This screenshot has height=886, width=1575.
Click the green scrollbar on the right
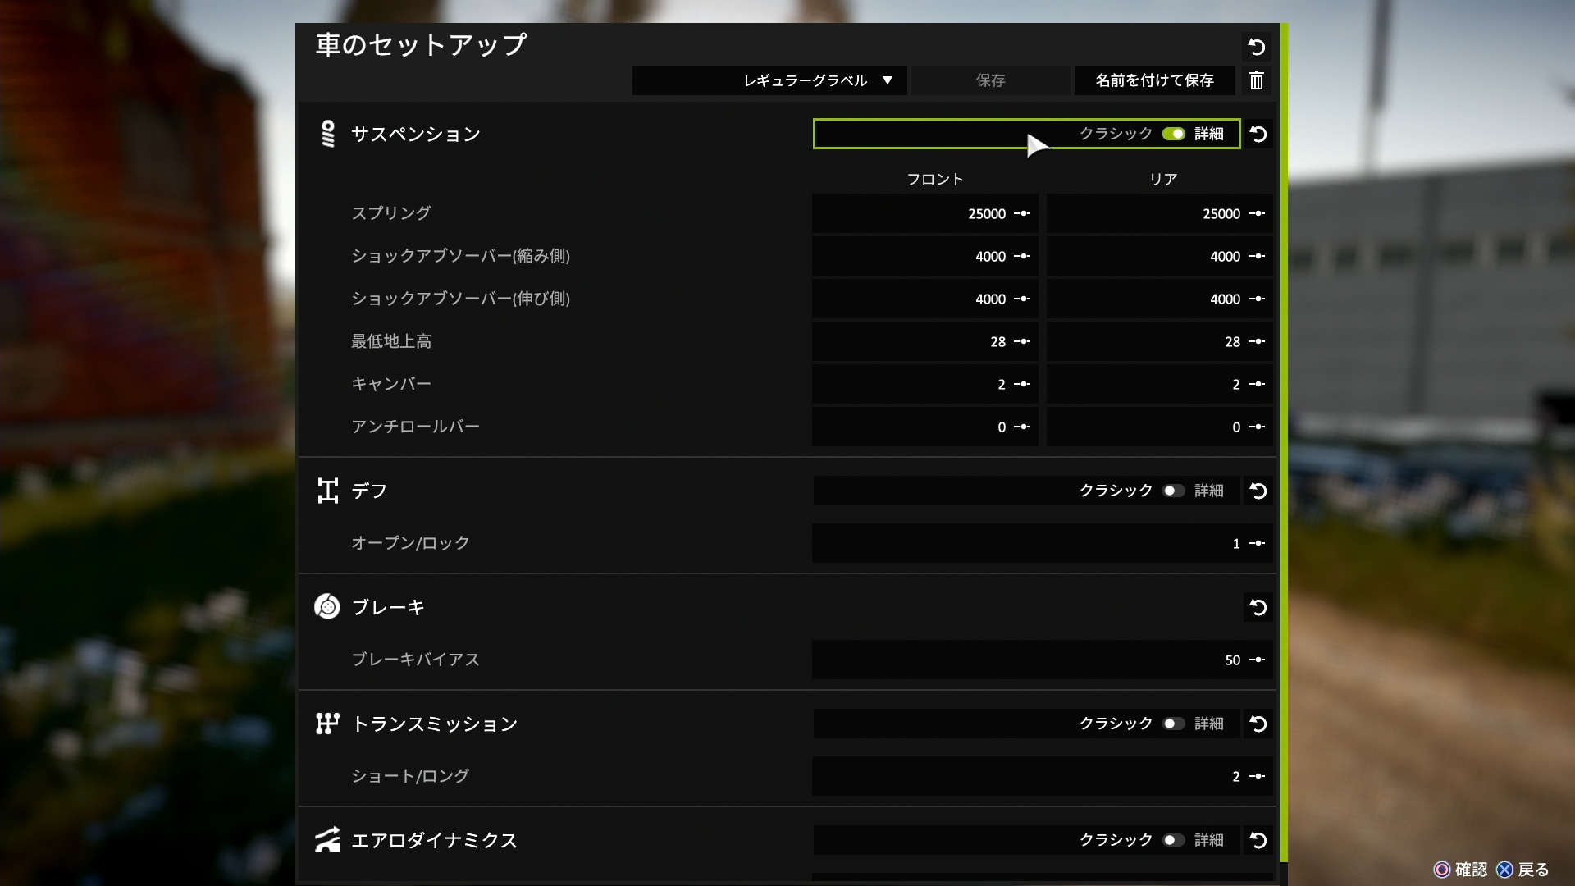pos(1284,443)
